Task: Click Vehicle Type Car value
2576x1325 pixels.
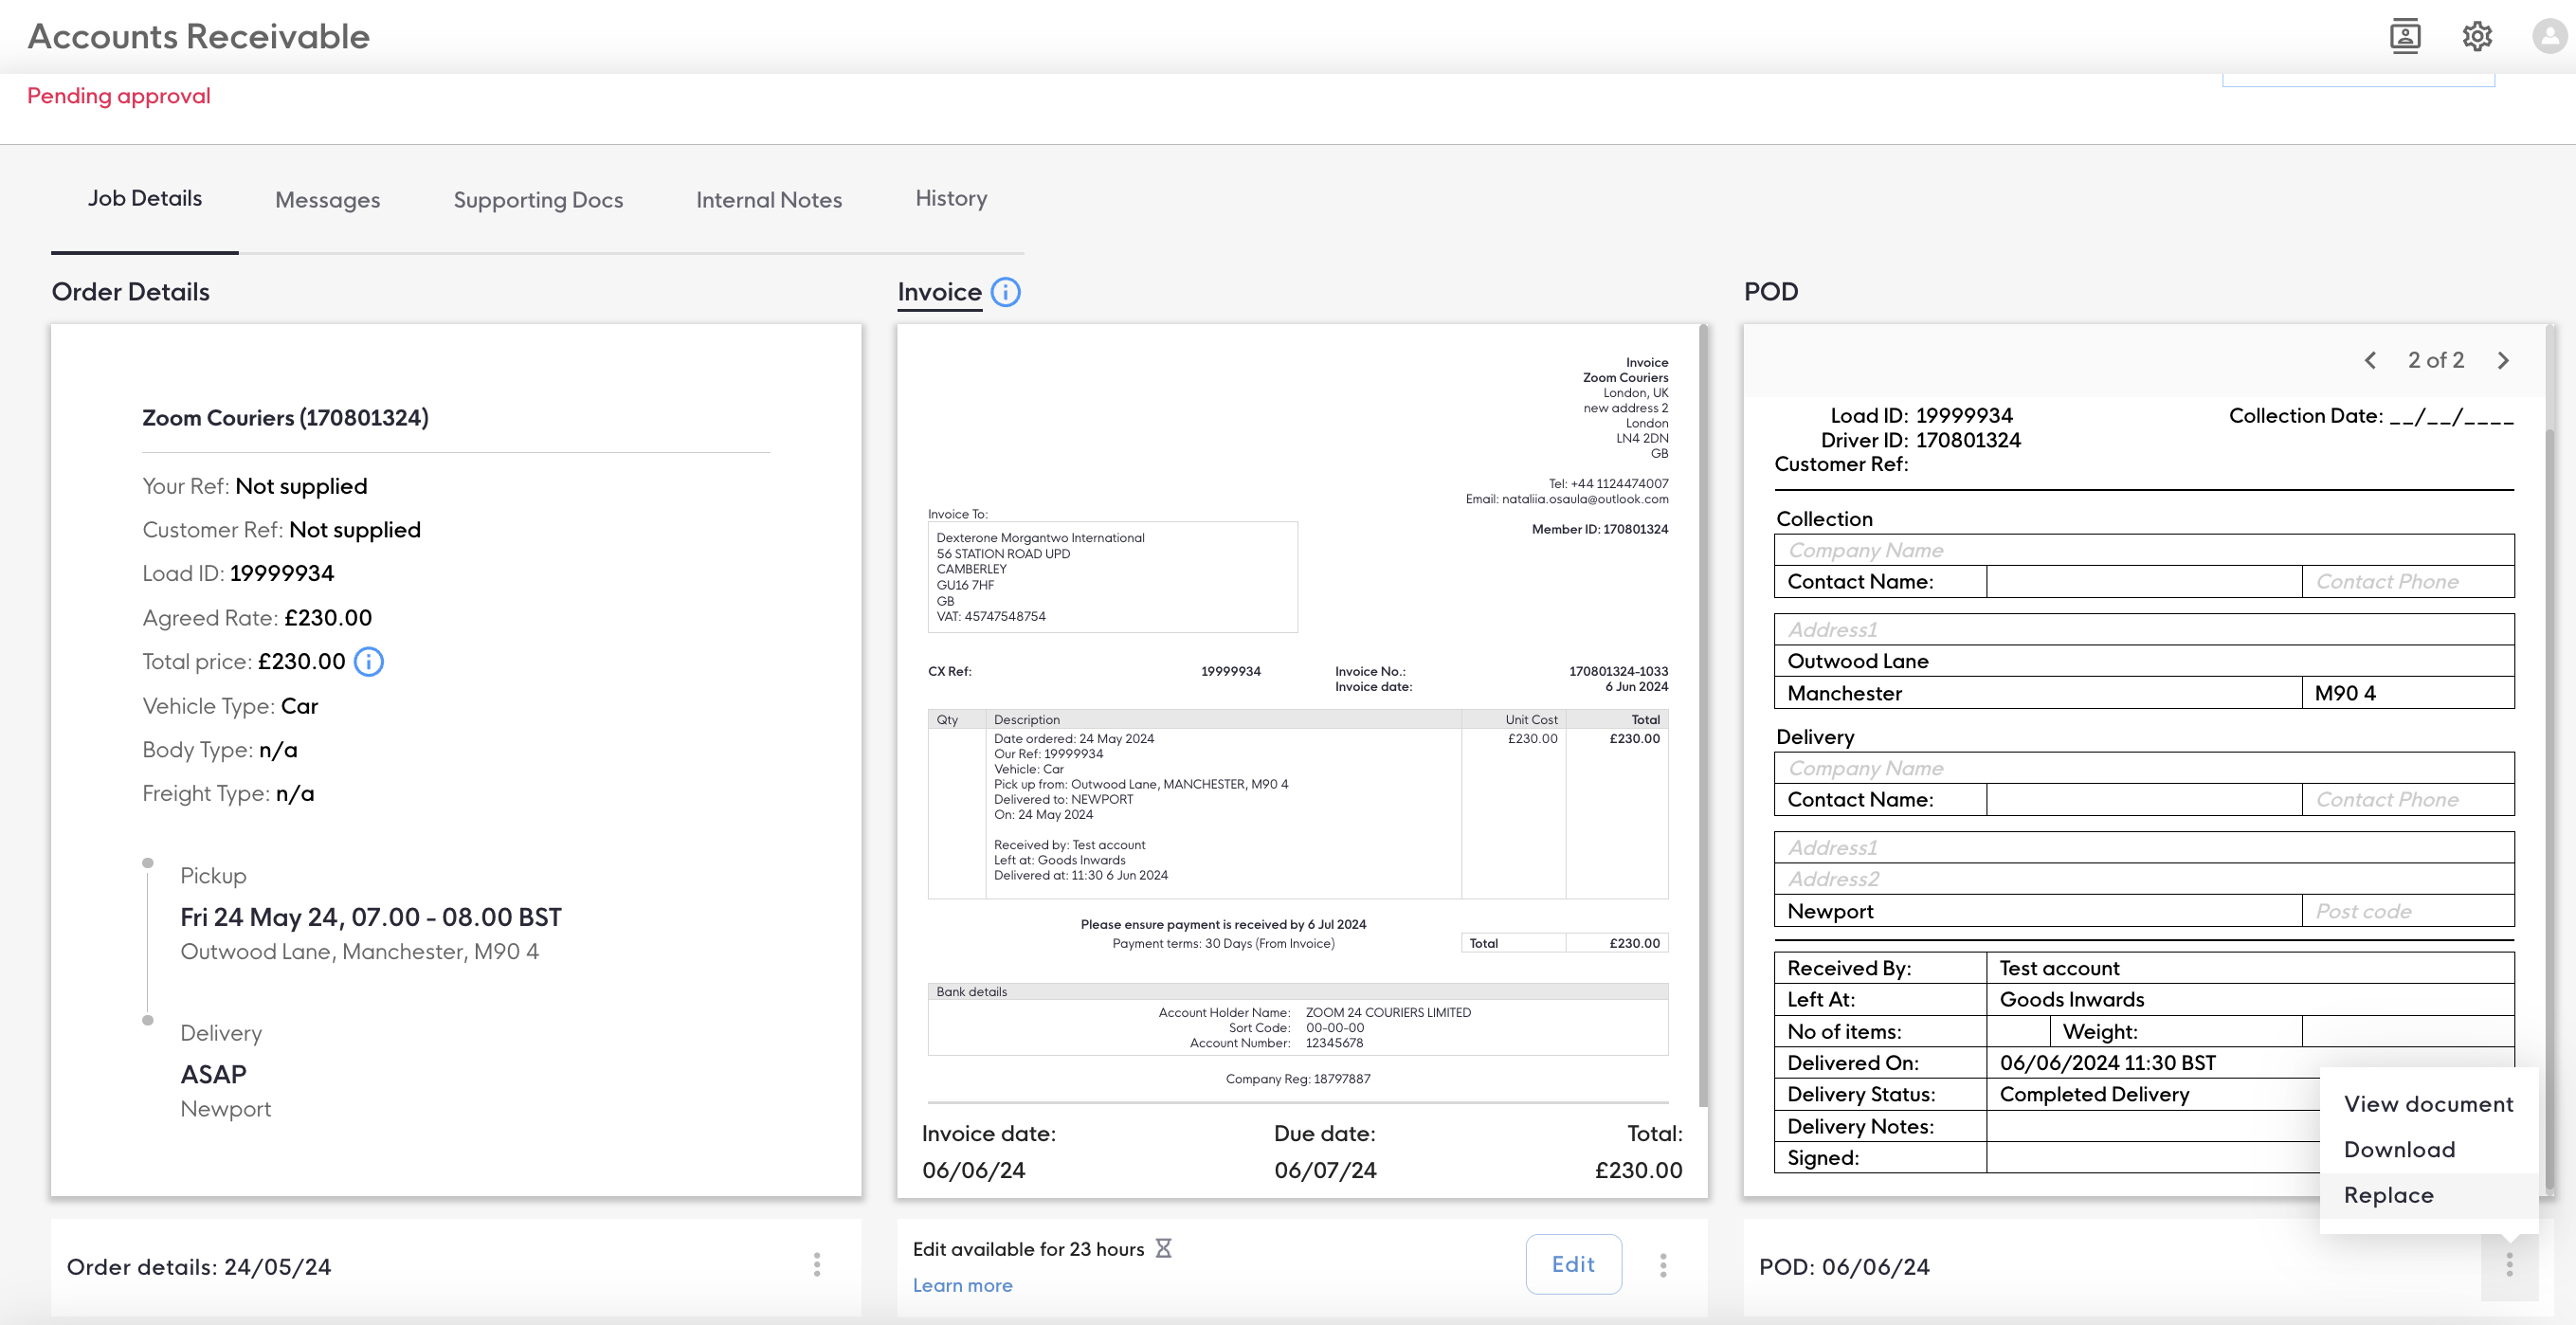Action: click(x=299, y=706)
